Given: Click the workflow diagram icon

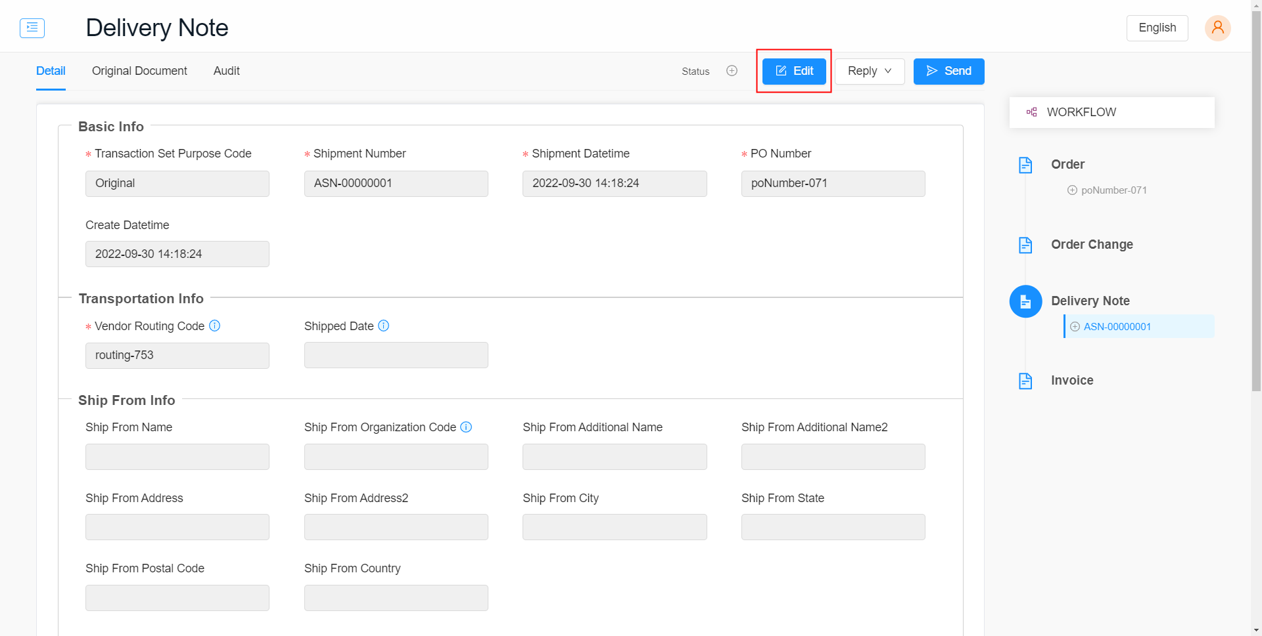Looking at the screenshot, I should coord(1032,112).
